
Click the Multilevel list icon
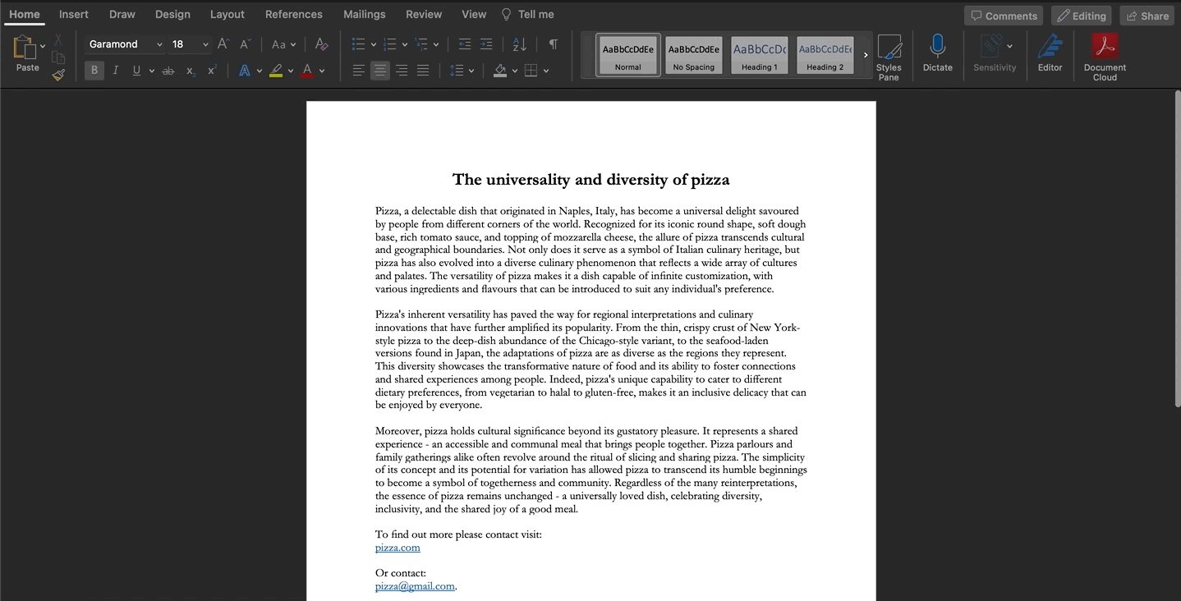(421, 44)
